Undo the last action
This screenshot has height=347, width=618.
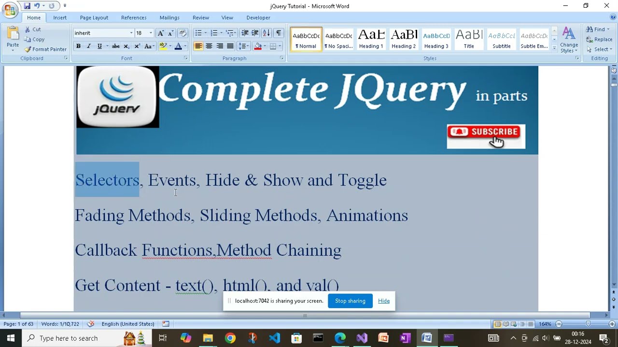[37, 6]
